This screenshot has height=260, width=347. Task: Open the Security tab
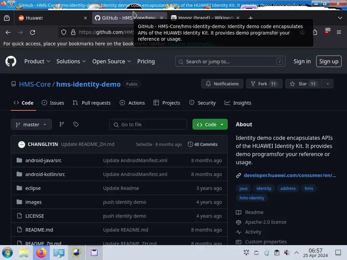click(x=202, y=103)
